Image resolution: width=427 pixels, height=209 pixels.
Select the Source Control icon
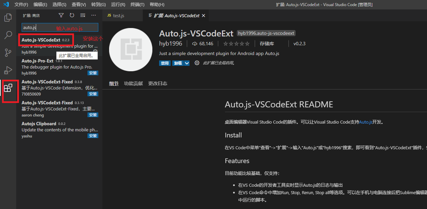(x=8, y=53)
